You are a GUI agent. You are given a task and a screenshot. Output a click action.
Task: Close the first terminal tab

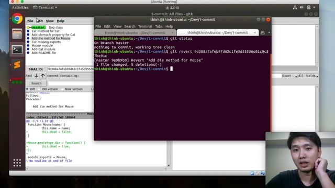pyautogui.click(x=172, y=33)
